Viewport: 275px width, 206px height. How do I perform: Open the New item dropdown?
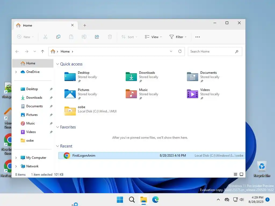pyautogui.click(x=26, y=37)
